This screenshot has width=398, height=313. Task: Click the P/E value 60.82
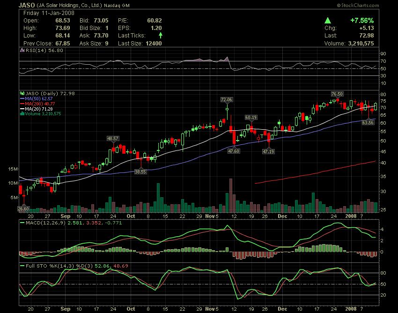(155, 21)
